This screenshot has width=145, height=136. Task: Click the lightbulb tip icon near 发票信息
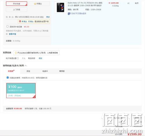(x=16, y=53)
